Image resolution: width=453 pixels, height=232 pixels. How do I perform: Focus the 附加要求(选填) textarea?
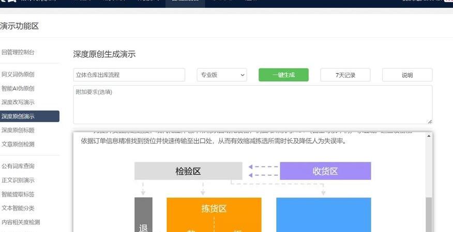click(253, 105)
